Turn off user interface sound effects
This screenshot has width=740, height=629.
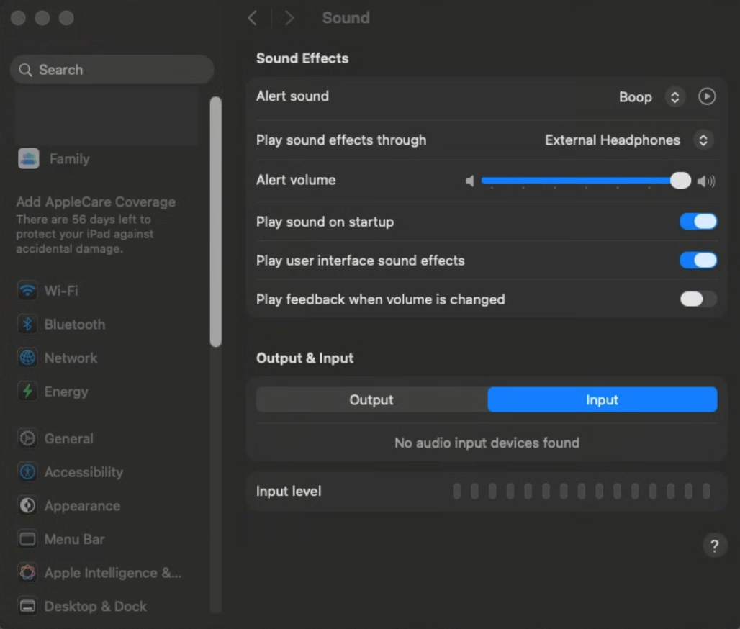coord(698,261)
